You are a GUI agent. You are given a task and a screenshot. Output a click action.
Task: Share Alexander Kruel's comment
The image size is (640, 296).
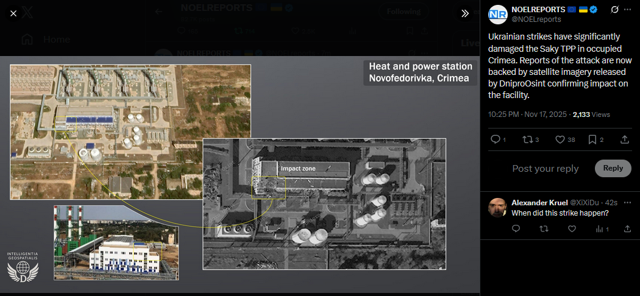click(628, 229)
